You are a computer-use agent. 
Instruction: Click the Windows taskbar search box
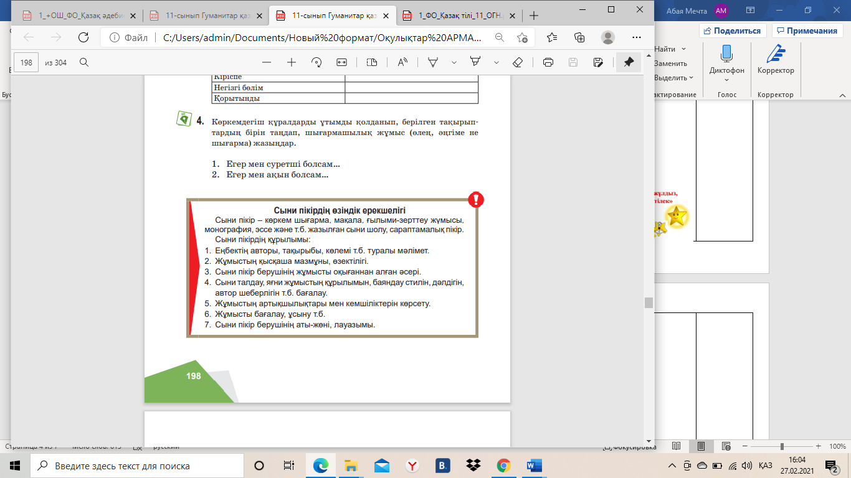click(x=137, y=466)
